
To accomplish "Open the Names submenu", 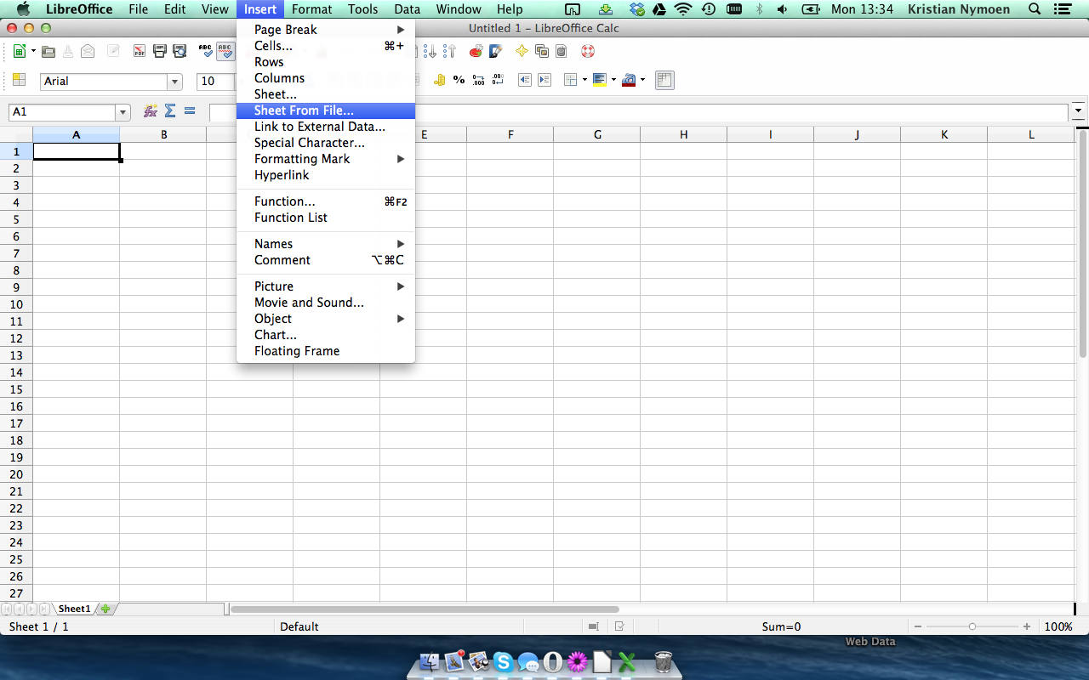I will pyautogui.click(x=326, y=244).
